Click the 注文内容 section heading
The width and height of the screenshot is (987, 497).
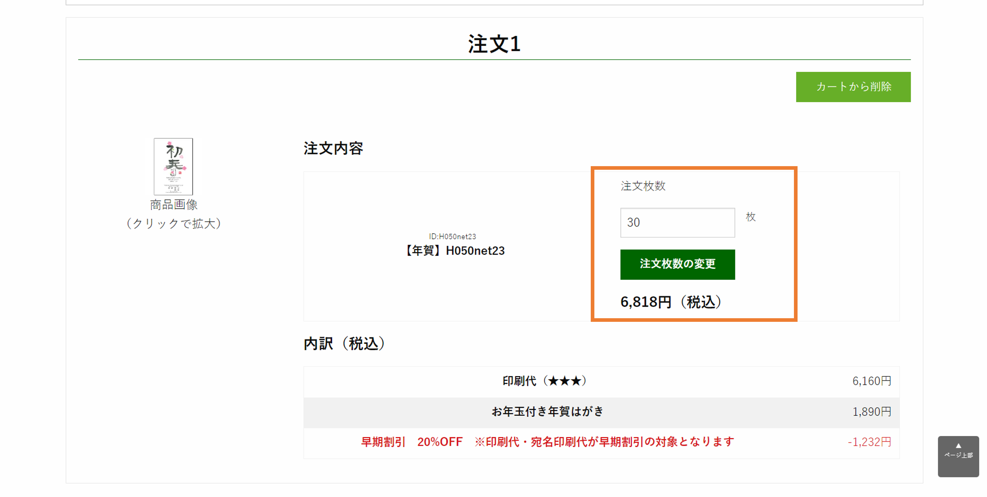click(x=333, y=148)
